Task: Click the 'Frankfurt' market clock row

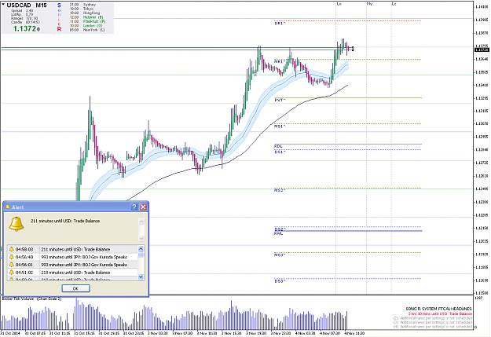Action: pos(87,21)
